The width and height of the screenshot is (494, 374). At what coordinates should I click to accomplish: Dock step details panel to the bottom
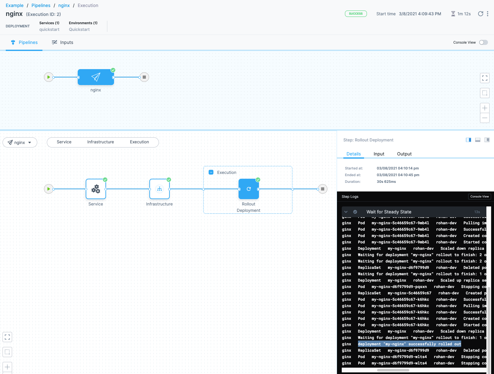(x=477, y=140)
